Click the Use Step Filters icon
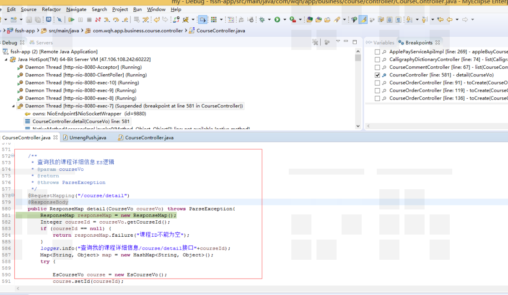The width and height of the screenshot is (508, 295). pyautogui.click(x=145, y=19)
